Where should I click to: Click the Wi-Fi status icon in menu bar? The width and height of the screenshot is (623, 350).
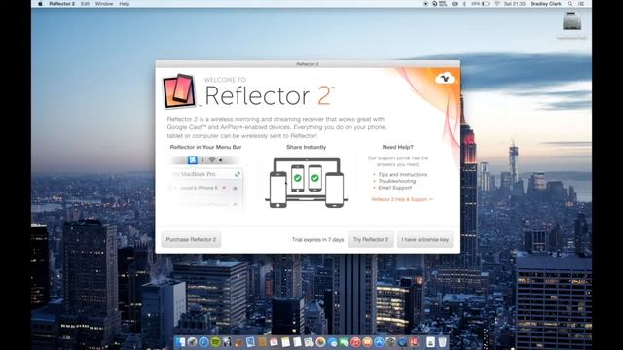[x=497, y=4]
